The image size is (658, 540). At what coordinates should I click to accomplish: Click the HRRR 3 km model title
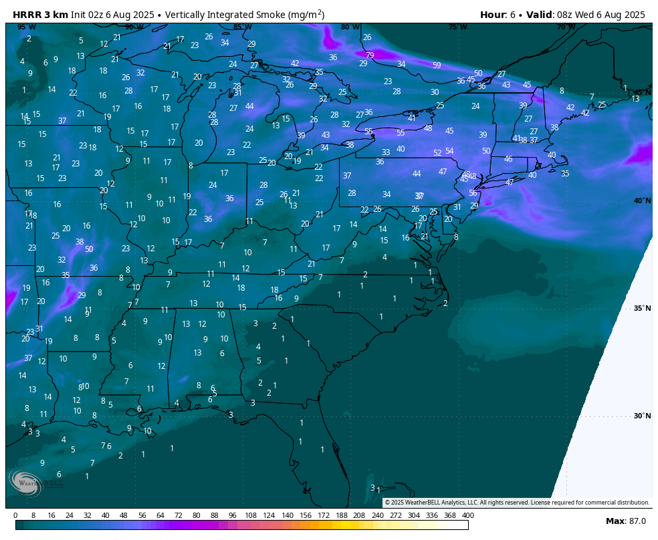pyautogui.click(x=39, y=14)
